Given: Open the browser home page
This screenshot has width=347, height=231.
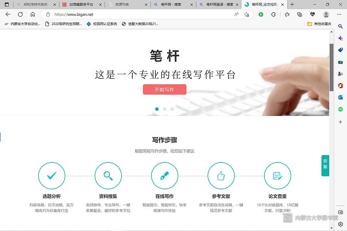Looking at the screenshot, I should tap(33, 14).
